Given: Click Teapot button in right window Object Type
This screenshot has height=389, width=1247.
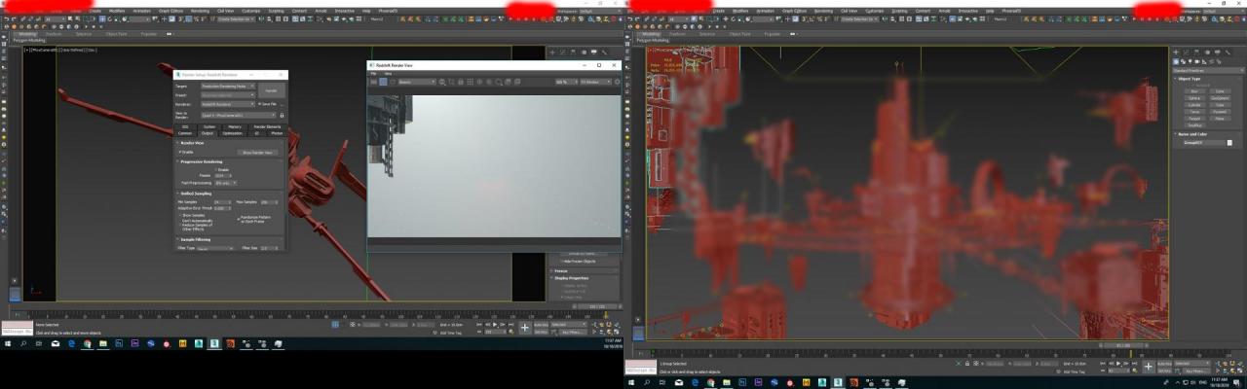Looking at the screenshot, I should (x=1194, y=119).
